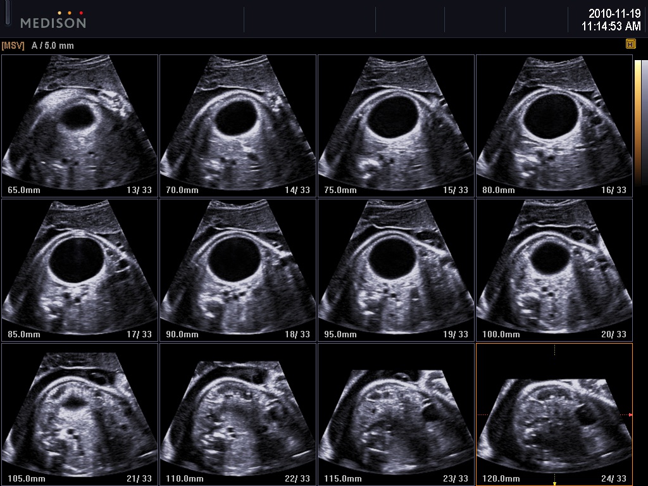The image size is (648, 486).
Task: Click the "17/ 33" slice counter
Action: pos(139,334)
